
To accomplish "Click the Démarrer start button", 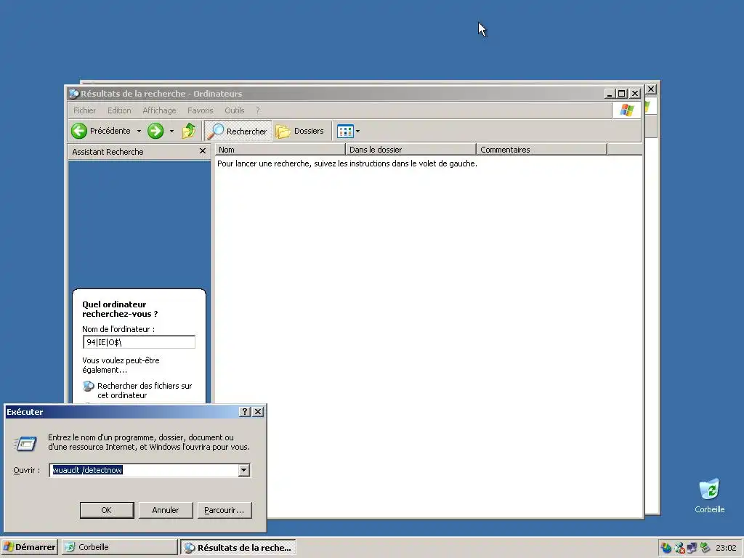I will coord(29,547).
